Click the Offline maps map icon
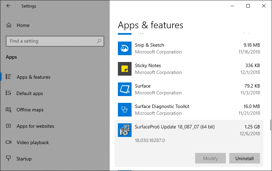Screen dimensions: 272x171 pyautogui.click(x=9, y=109)
